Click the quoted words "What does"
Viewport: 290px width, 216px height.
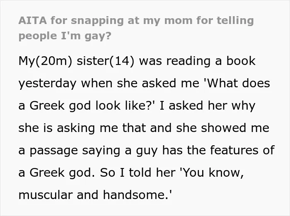tap(238, 83)
